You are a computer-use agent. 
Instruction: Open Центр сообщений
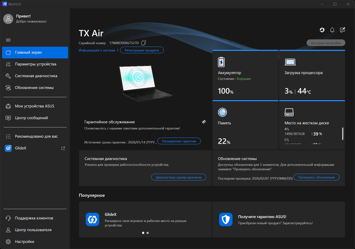click(x=35, y=118)
